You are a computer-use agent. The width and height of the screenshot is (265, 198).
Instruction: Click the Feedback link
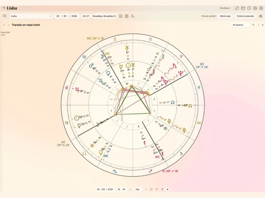point(225,8)
